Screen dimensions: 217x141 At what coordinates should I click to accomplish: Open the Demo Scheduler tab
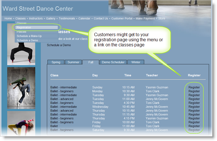[113, 62]
